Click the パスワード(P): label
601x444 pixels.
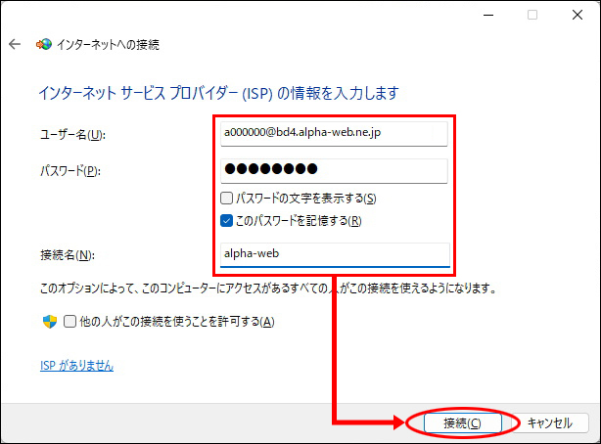coord(70,171)
